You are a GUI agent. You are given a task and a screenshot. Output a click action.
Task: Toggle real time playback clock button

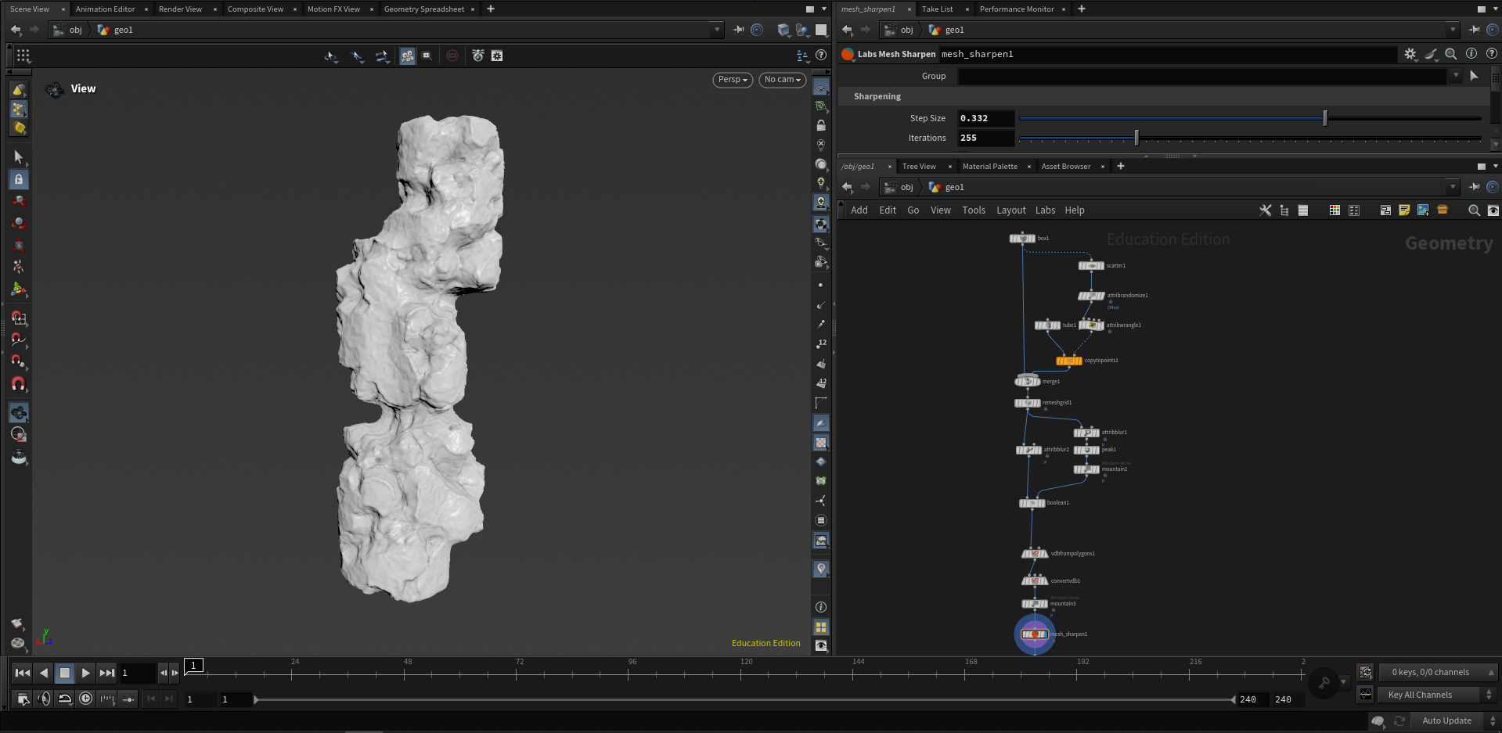point(85,699)
